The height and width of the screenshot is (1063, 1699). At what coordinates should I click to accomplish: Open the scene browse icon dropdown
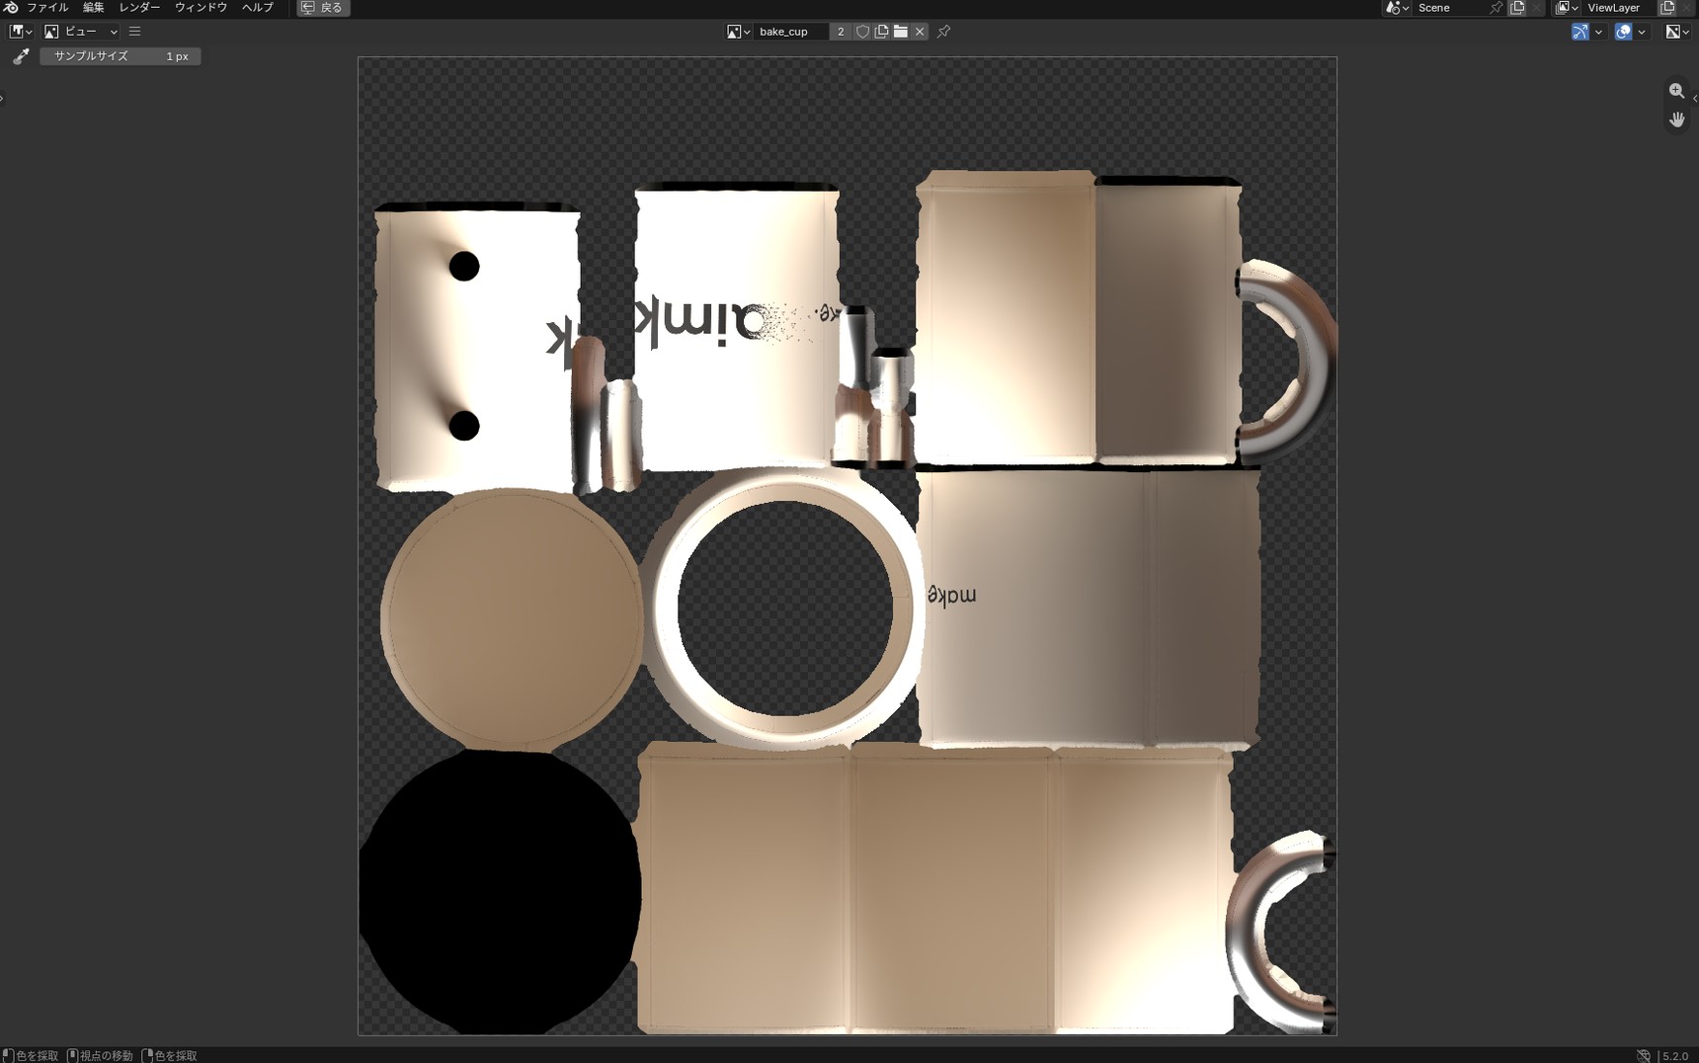click(x=1397, y=7)
